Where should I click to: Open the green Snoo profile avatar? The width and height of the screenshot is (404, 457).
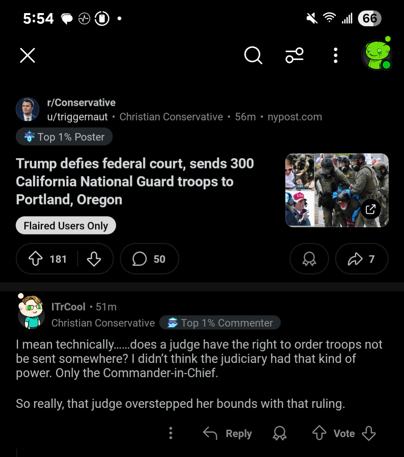point(377,55)
